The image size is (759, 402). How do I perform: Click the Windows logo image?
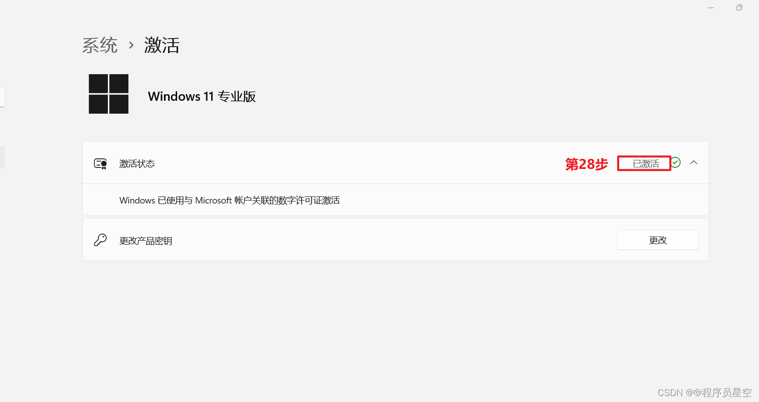(108, 94)
